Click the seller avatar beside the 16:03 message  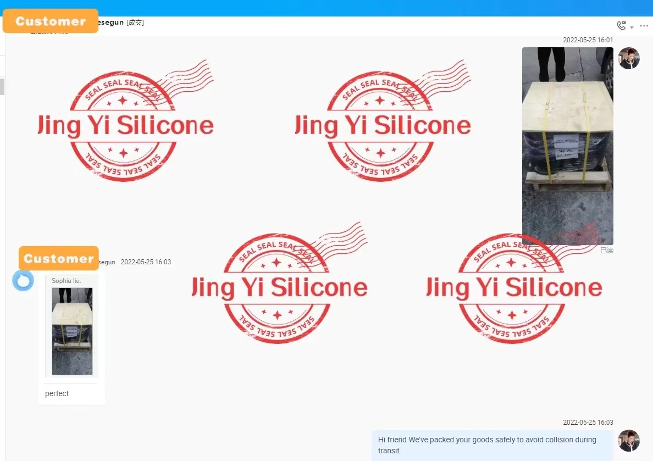pos(628,441)
